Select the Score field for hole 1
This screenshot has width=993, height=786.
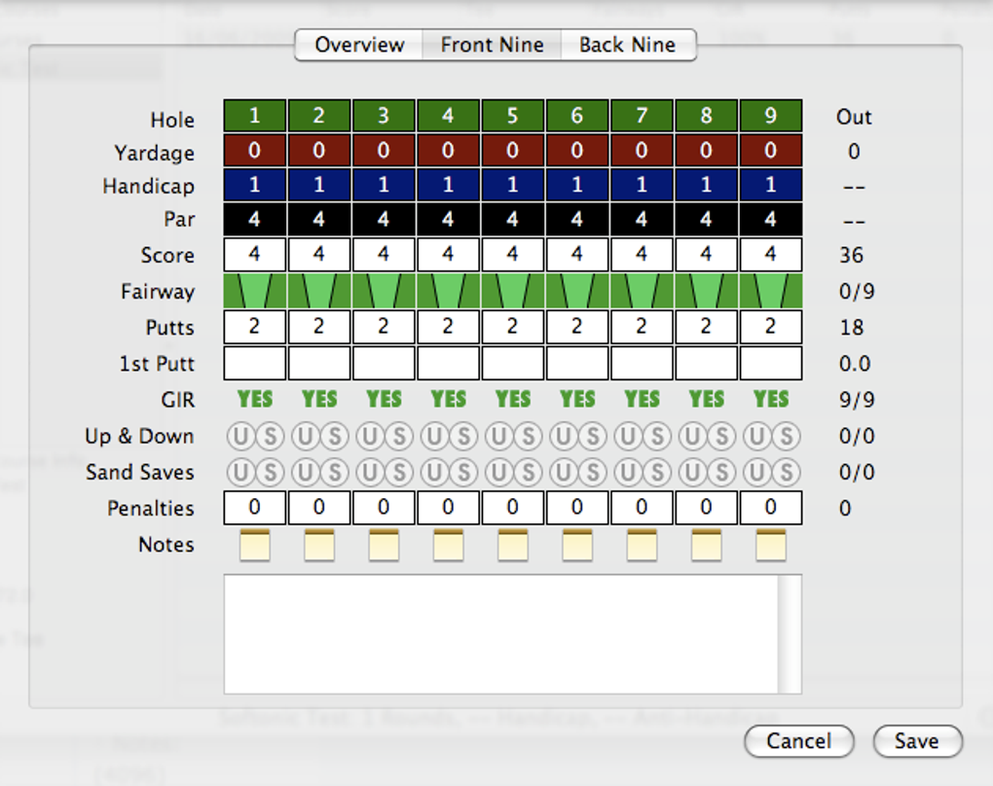255,255
